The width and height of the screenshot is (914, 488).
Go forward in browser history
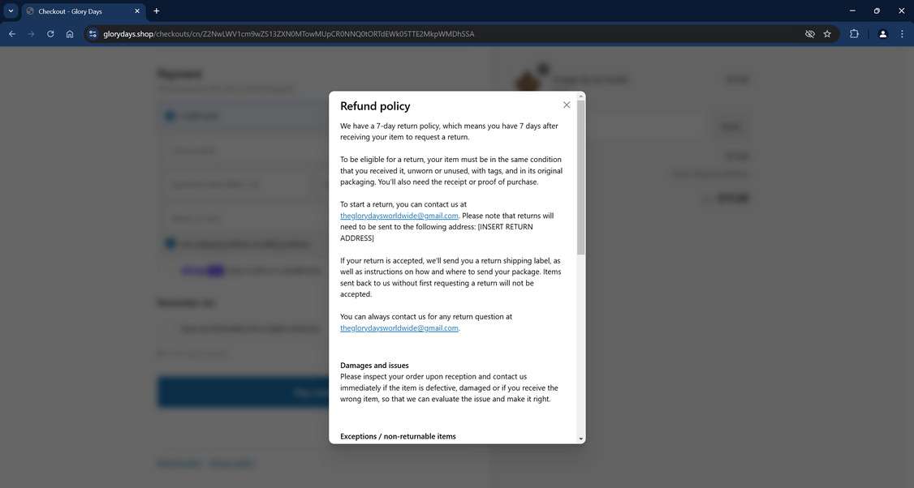tap(32, 34)
